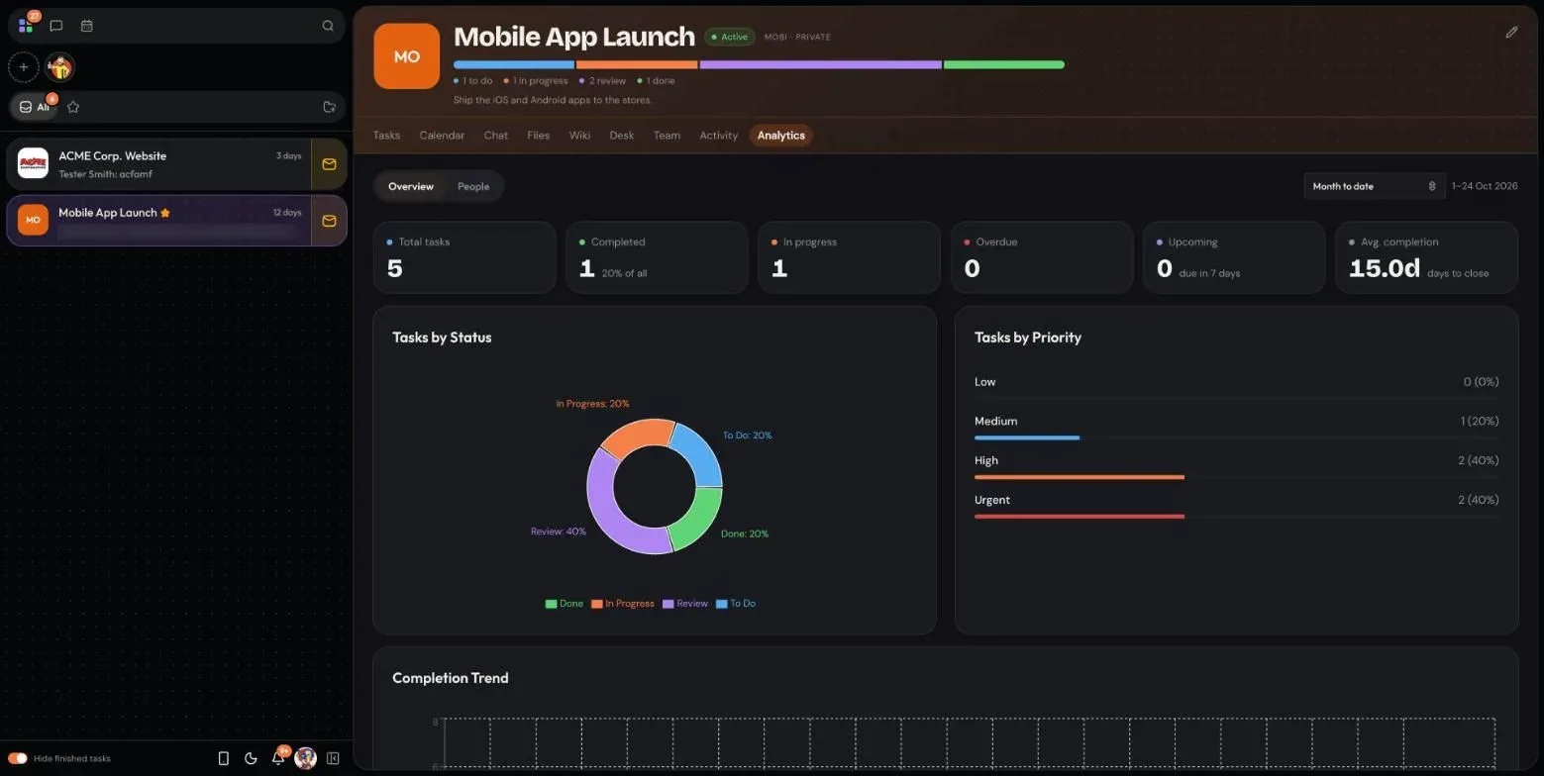Switch to the People view
This screenshot has height=776, width=1544.
pos(473,186)
